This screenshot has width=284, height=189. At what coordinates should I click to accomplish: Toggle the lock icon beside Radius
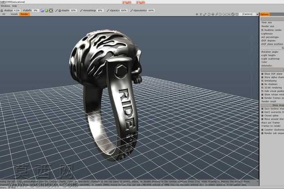2,10
